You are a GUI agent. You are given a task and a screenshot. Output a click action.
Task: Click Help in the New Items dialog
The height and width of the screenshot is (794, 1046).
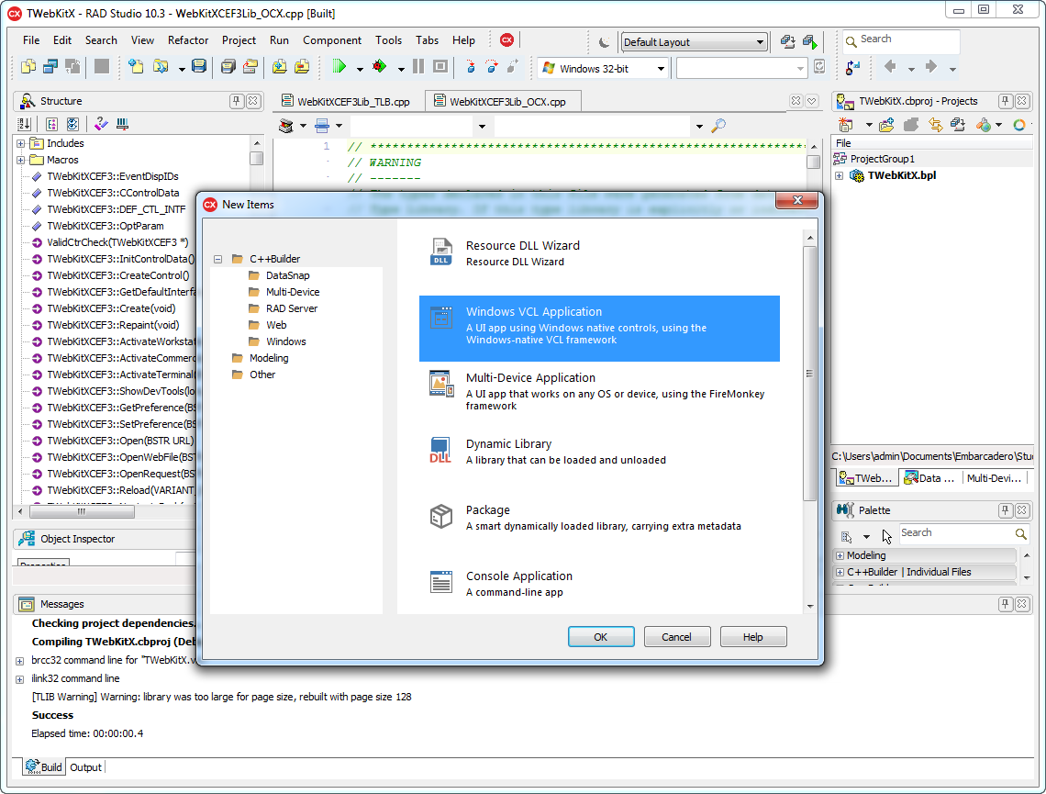point(753,637)
